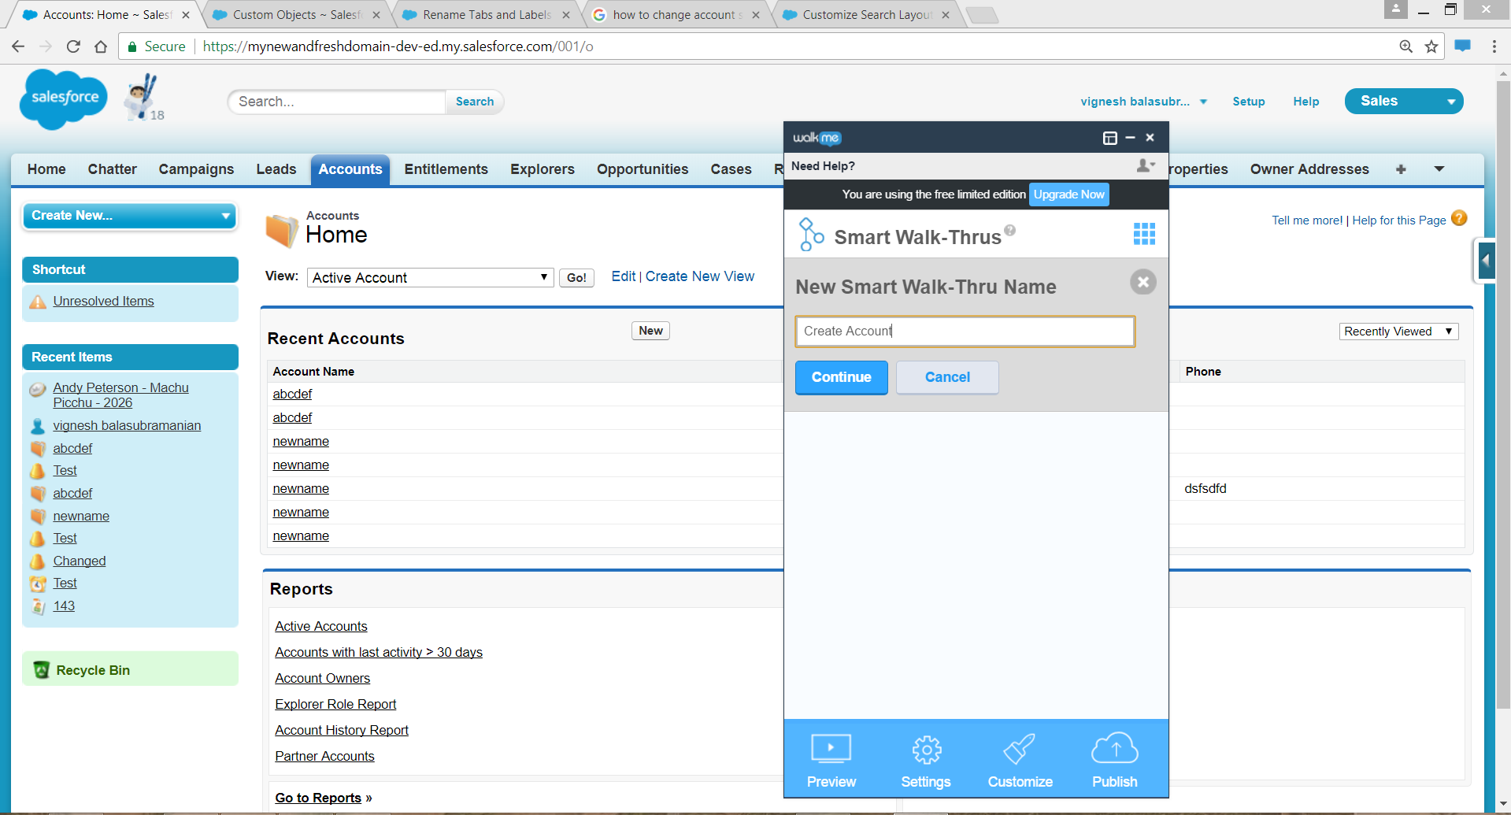Expand more tabs arrow in tab bar
Image resolution: width=1511 pixels, height=815 pixels.
(1439, 169)
